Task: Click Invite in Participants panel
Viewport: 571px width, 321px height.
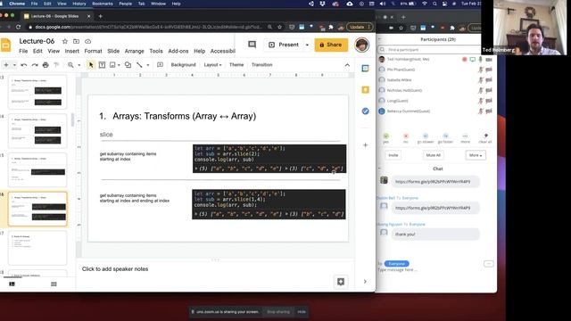Action: tap(393, 155)
